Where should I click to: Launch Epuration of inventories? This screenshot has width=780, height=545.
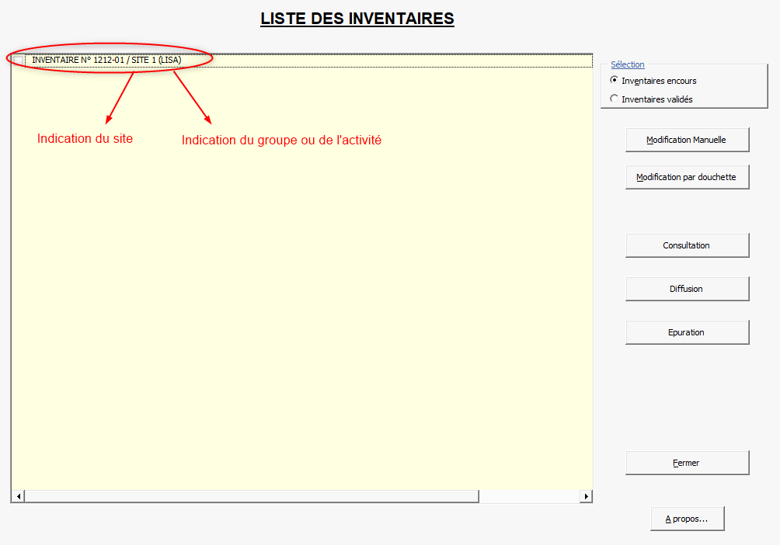(687, 332)
